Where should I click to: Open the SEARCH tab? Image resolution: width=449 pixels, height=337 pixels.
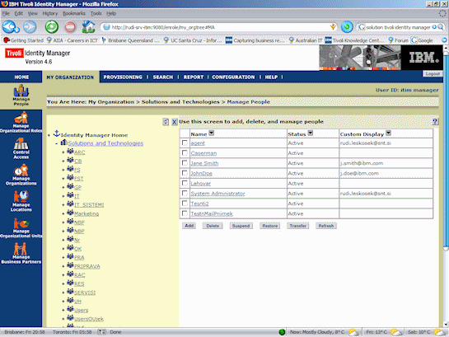pyautogui.click(x=163, y=77)
